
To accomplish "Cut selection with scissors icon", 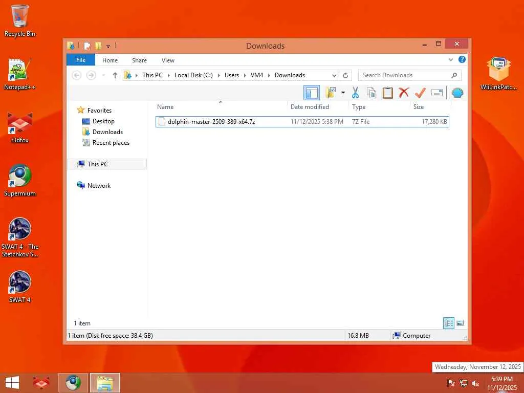I will coord(355,93).
